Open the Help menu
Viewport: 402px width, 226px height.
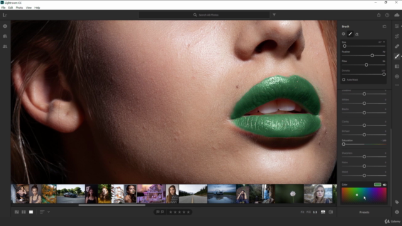pyautogui.click(x=37, y=8)
